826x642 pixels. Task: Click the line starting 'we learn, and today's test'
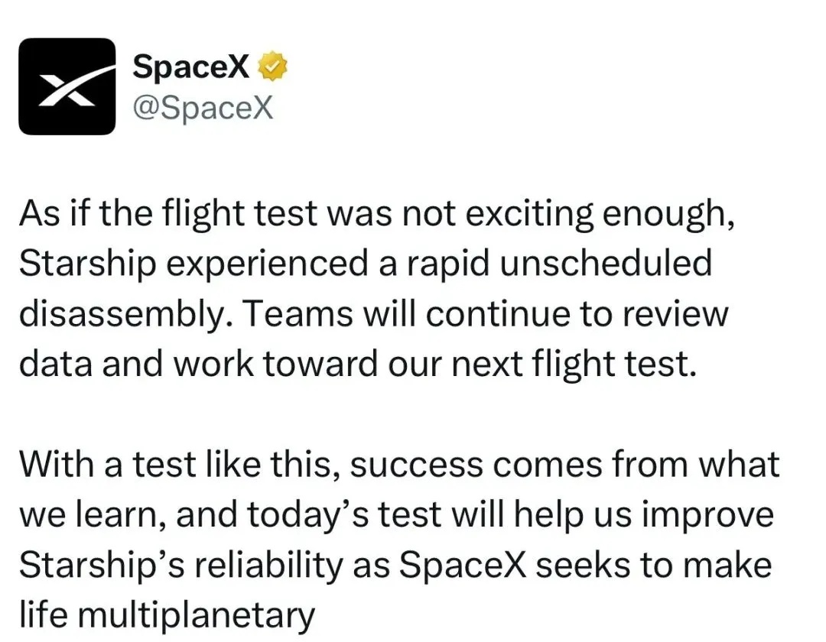(397, 514)
